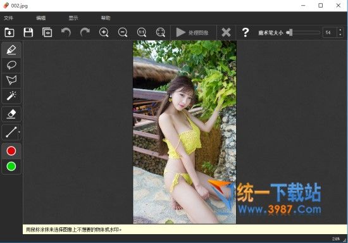Screen dimensions: 348x243
Task: Open the 编辑 menu
Action: pyautogui.click(x=41, y=18)
